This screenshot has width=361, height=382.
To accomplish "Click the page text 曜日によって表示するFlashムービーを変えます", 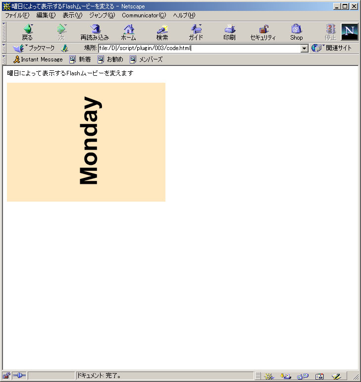I will [70, 73].
